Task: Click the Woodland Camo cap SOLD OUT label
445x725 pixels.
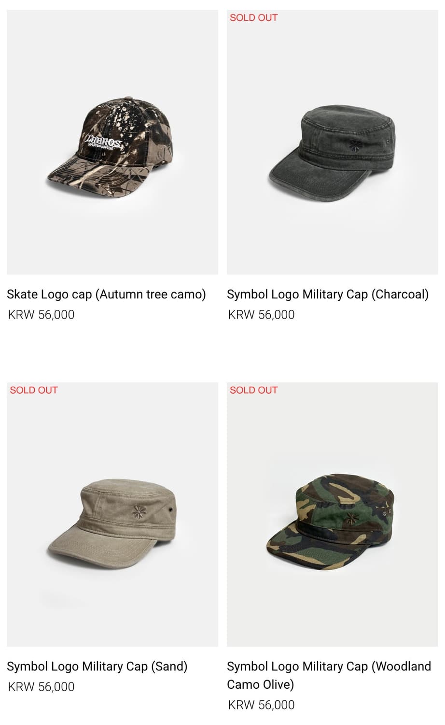Action: pyautogui.click(x=253, y=390)
